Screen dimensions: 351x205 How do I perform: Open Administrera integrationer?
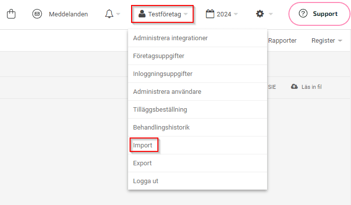(x=170, y=38)
